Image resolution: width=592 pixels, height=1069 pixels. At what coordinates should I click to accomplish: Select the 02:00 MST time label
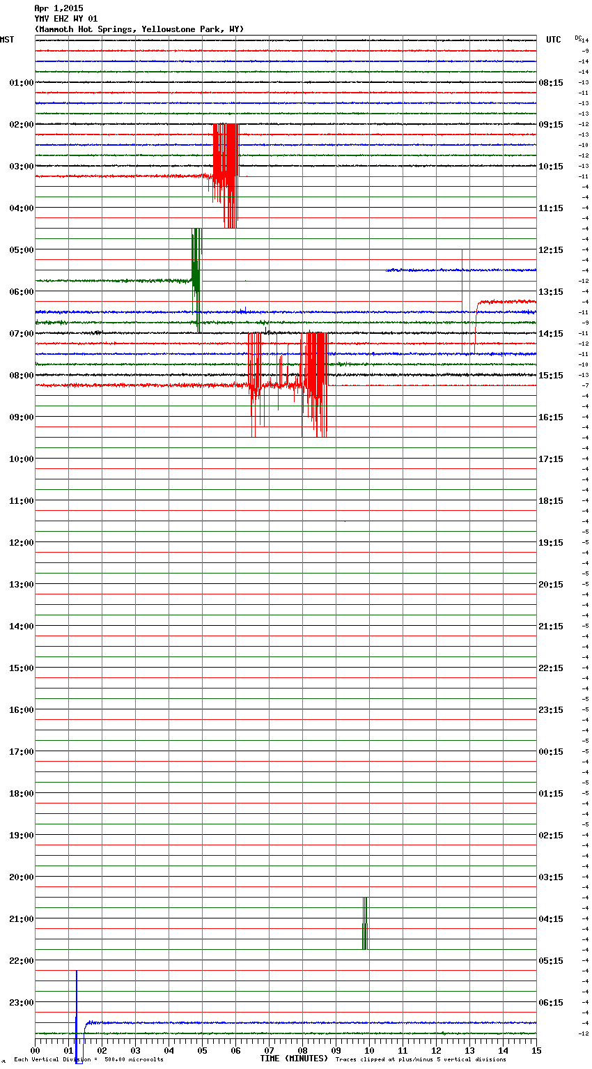22,125
